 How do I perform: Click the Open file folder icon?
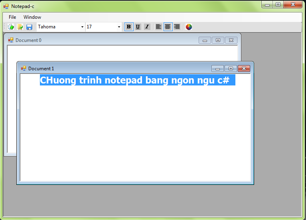(x=20, y=27)
